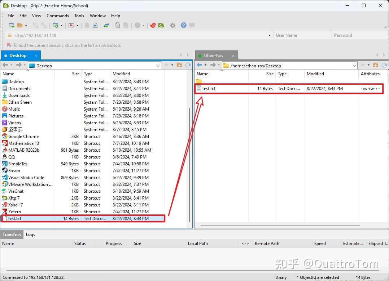This screenshot has width=389, height=281.
Task: Go forward in the remote pane
Action: pos(213,65)
